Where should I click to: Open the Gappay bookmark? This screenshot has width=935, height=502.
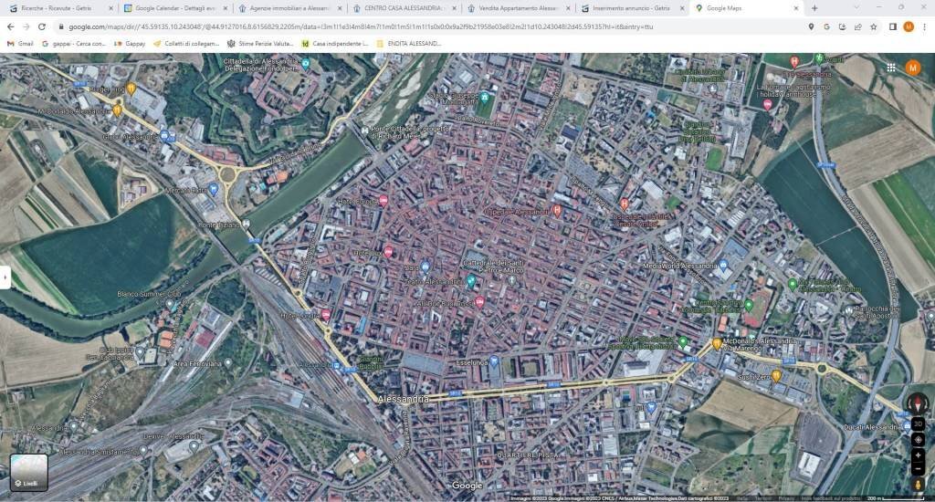130,44
